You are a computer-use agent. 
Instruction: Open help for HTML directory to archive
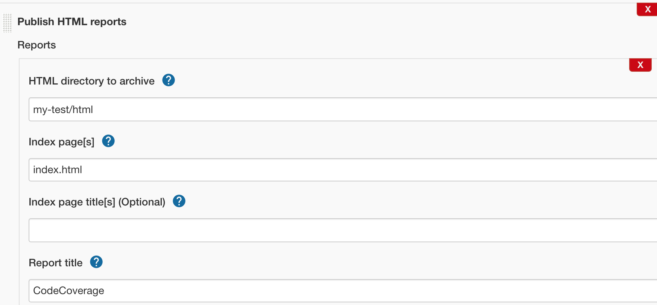pyautogui.click(x=169, y=80)
